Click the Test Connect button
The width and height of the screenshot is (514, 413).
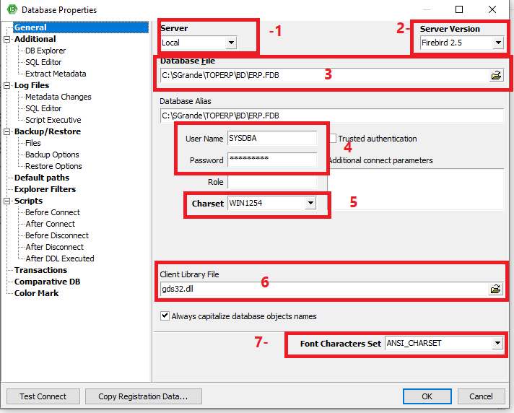[43, 396]
